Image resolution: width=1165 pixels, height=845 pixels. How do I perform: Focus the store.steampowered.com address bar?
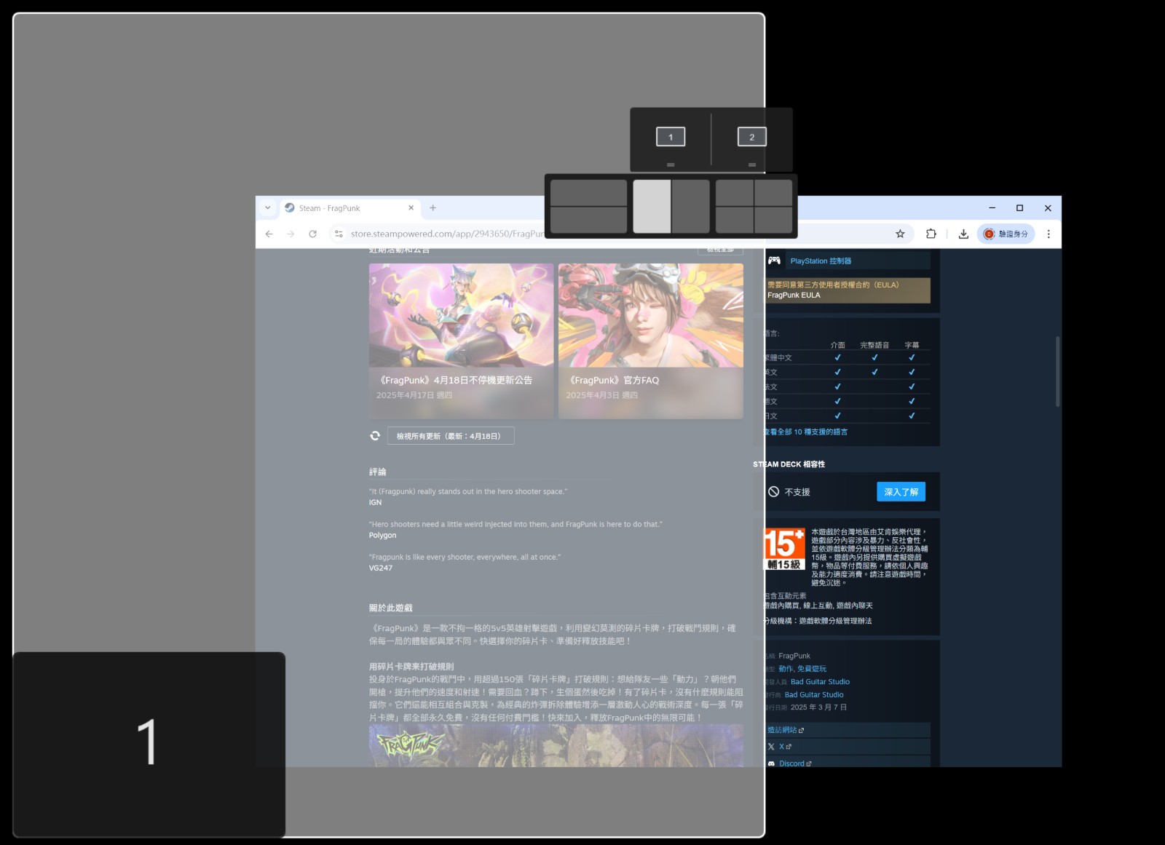pos(447,234)
